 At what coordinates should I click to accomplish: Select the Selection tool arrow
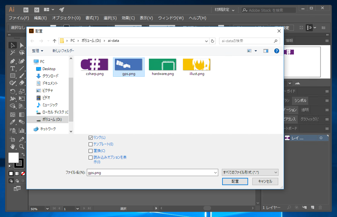13,45
